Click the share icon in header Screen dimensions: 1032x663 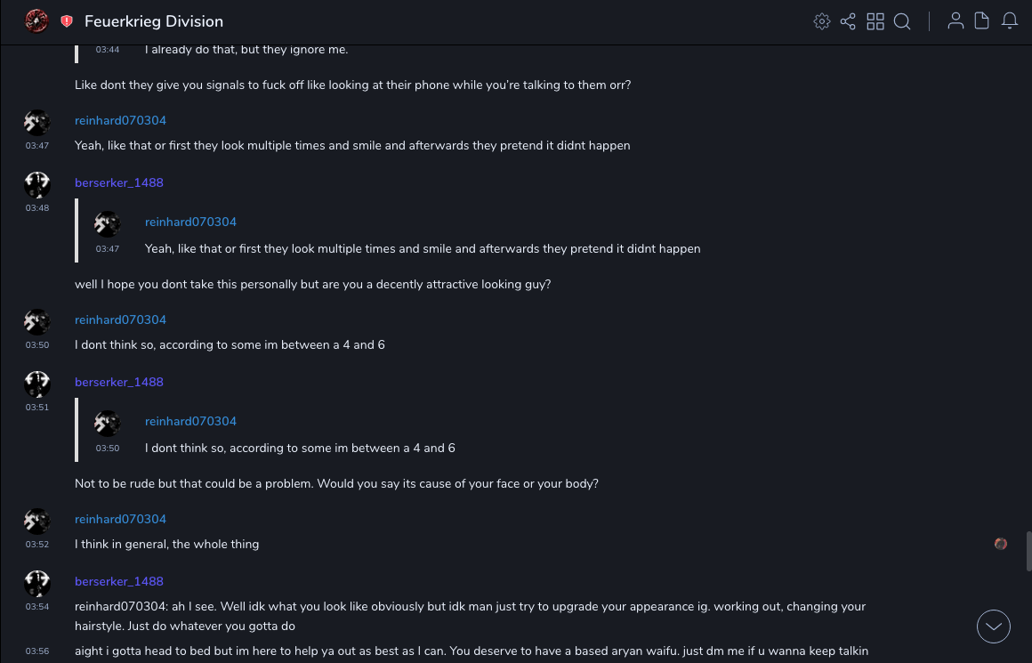pyautogui.click(x=848, y=21)
